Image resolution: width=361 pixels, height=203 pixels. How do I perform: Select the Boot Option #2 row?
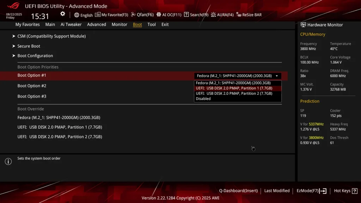click(x=32, y=86)
